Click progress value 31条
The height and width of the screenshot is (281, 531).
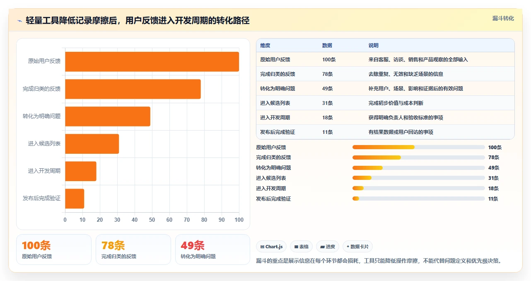[x=493, y=178]
